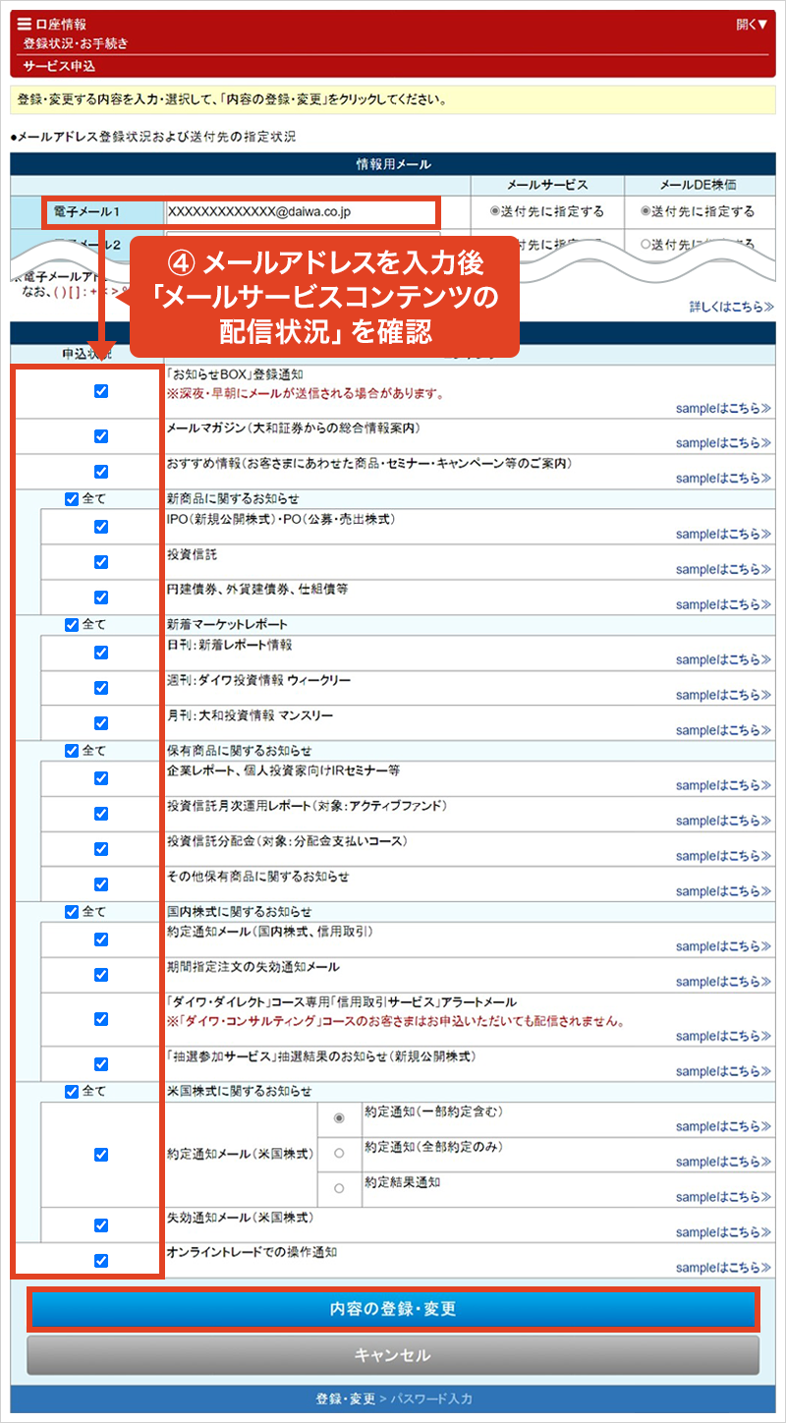View sample link for 約定通知（全部約定のみ）
The width and height of the screenshot is (786, 1423).
(x=723, y=1162)
